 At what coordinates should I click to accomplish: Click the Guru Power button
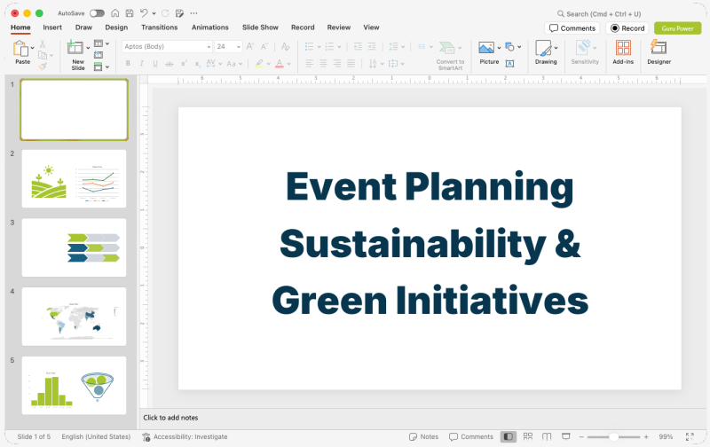pyautogui.click(x=678, y=28)
